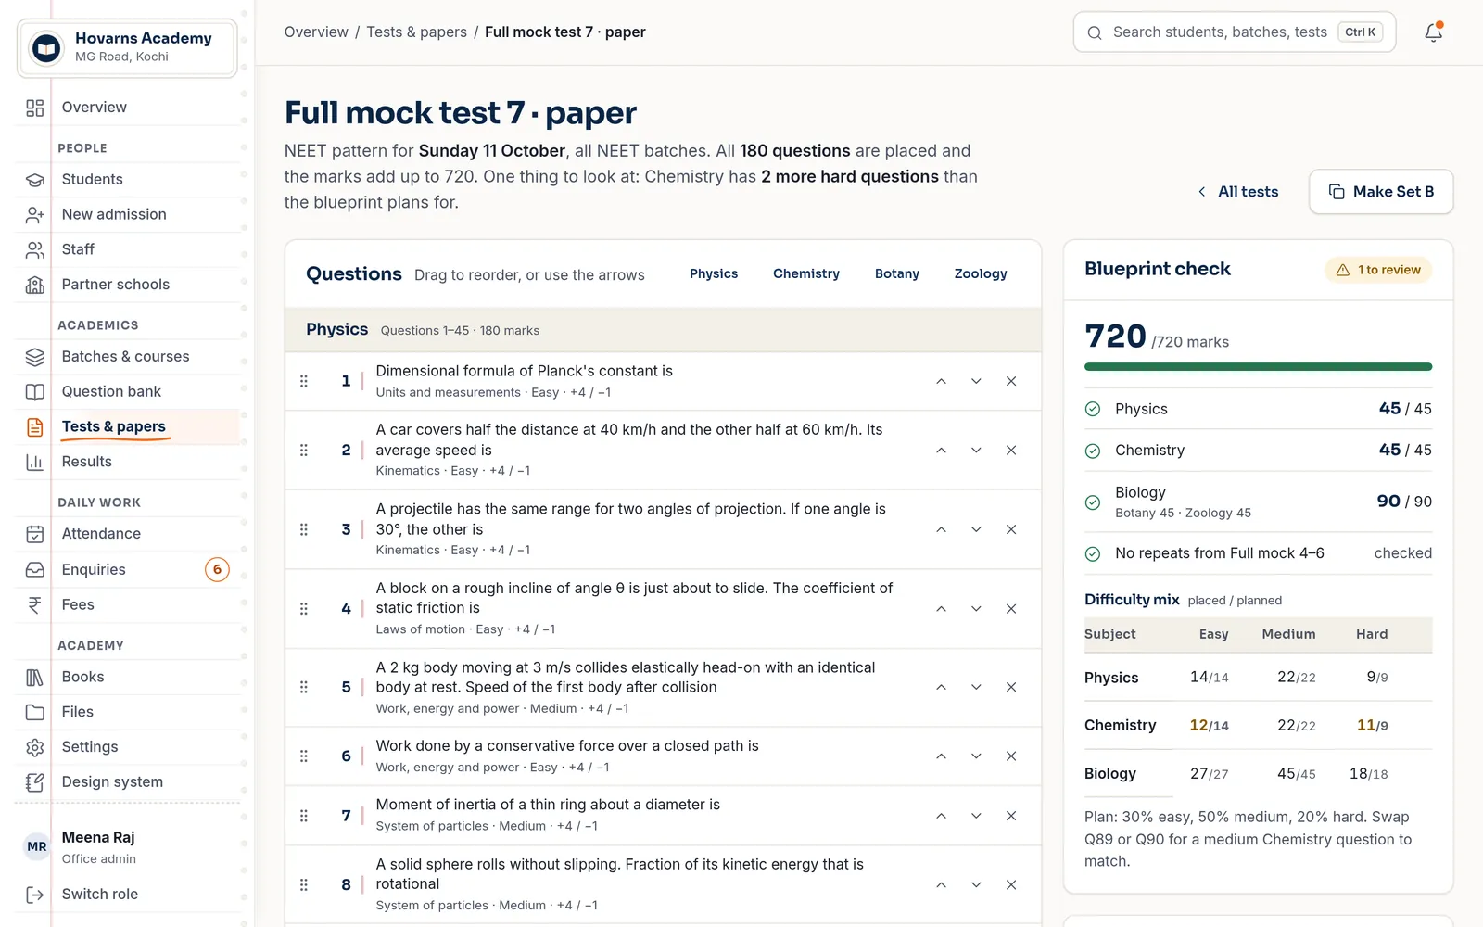This screenshot has height=927, width=1483.
Task: Grab the drag handle for question 4
Action: tap(304, 608)
